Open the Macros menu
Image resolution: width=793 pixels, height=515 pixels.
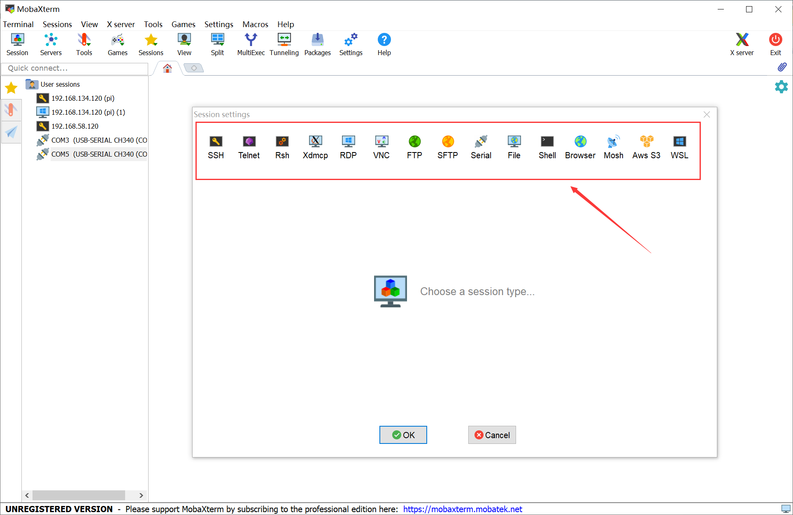(x=255, y=24)
